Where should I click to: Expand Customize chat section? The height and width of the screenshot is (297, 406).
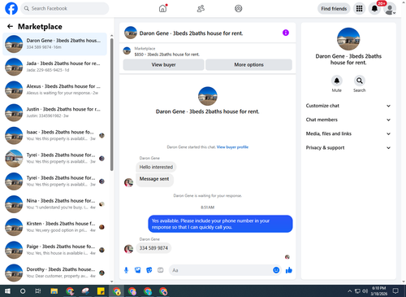[x=348, y=106]
